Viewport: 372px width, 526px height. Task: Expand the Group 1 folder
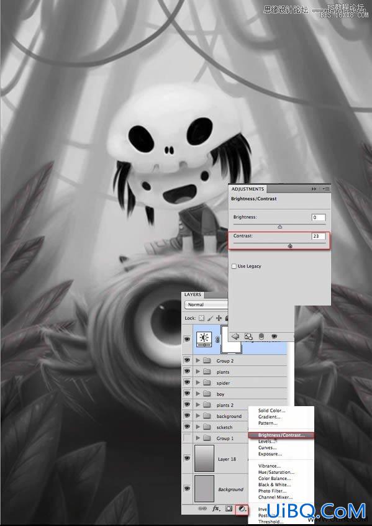click(198, 438)
